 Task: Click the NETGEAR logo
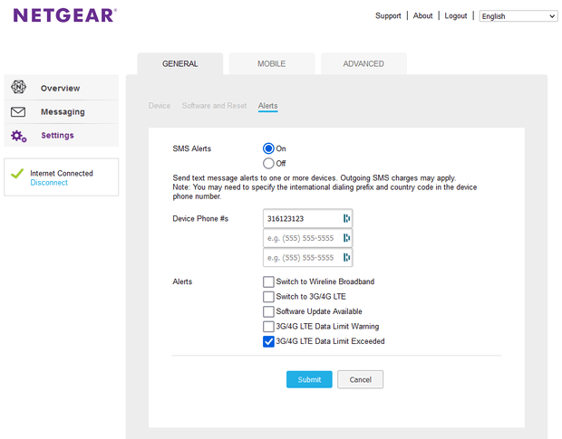[65, 15]
